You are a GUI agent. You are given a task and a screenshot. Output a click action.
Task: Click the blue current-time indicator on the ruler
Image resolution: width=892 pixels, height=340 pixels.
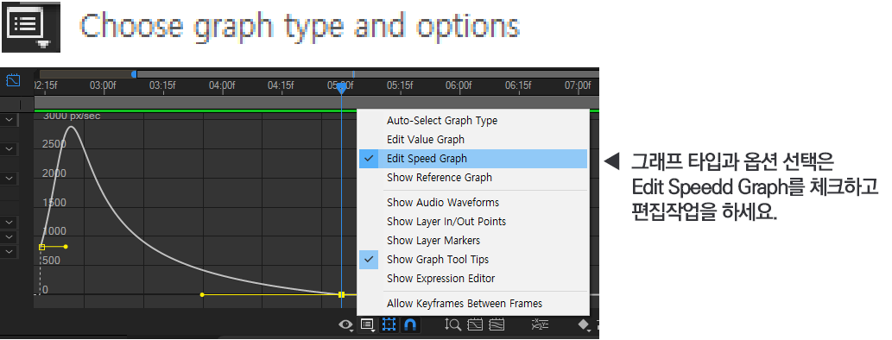click(x=341, y=88)
